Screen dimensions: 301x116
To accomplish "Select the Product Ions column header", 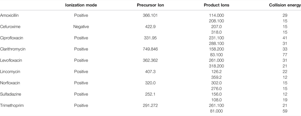I will (x=217, y=5).
